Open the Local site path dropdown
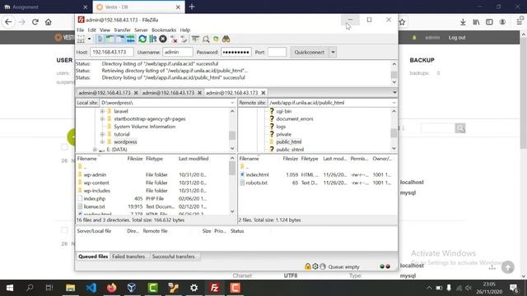Screen dimensions: 527x296 (x=232, y=103)
